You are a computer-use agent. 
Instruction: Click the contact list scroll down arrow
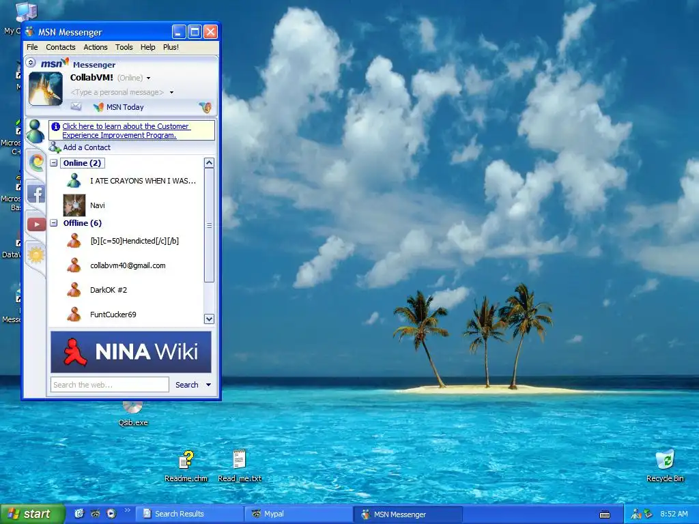coord(209,319)
